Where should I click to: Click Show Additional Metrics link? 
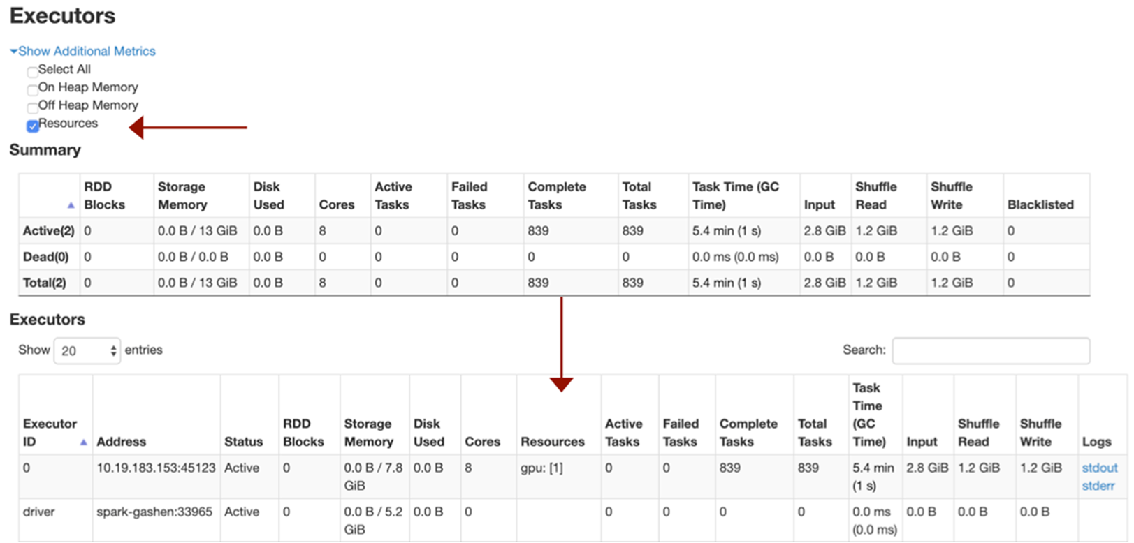coord(87,51)
